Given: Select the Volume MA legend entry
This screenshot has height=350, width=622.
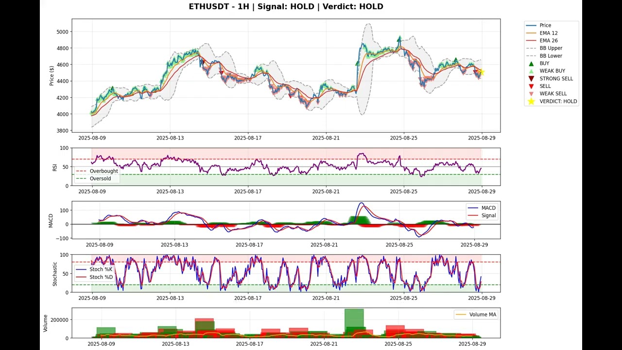Looking at the screenshot, I should point(476,315).
